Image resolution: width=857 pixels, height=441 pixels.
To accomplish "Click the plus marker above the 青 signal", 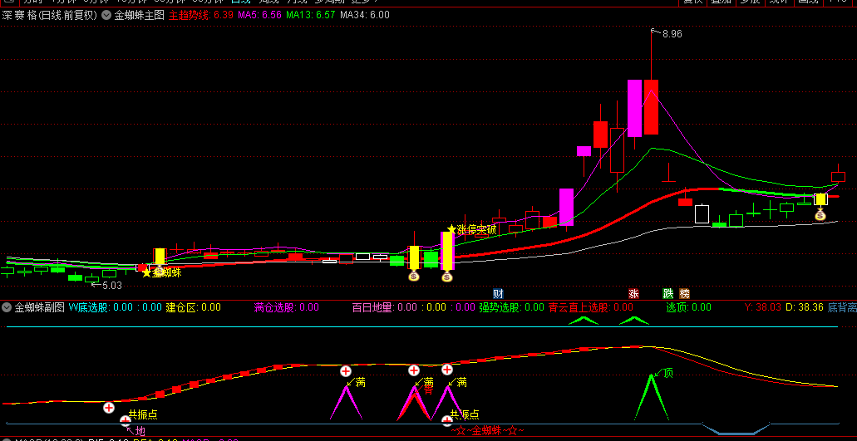I will [x=414, y=370].
